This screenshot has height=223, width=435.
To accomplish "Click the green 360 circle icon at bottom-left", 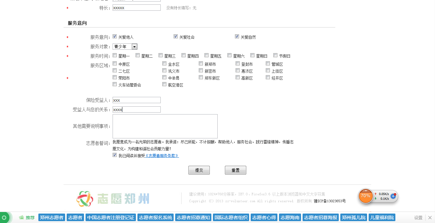I will pos(4,218).
